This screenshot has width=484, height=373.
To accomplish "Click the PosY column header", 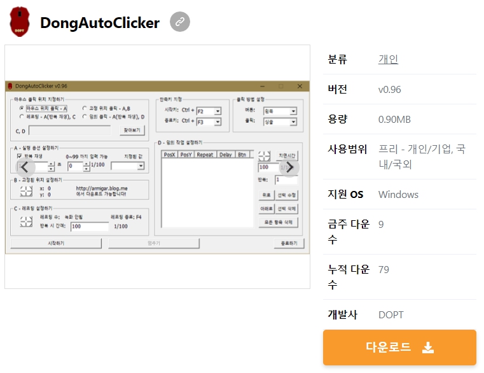I will coord(186,155).
